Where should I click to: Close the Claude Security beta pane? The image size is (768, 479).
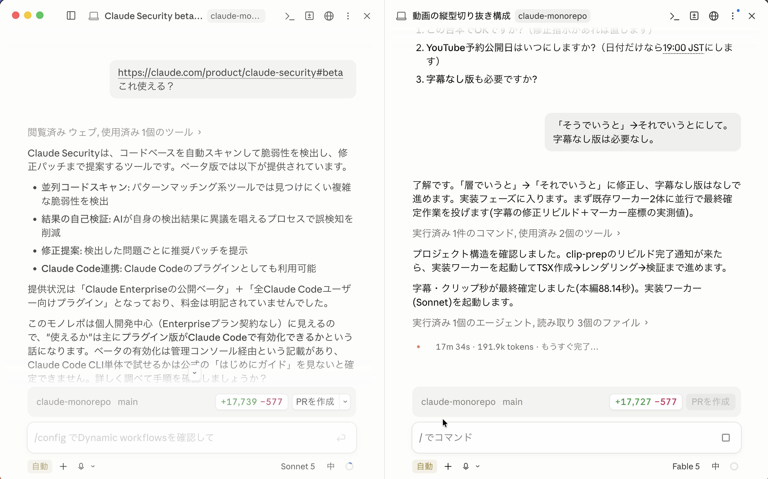tap(367, 16)
